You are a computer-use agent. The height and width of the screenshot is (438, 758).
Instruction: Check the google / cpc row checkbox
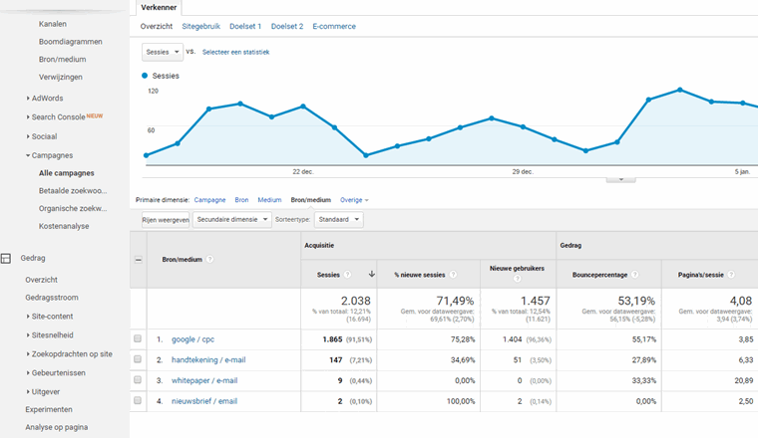point(139,339)
